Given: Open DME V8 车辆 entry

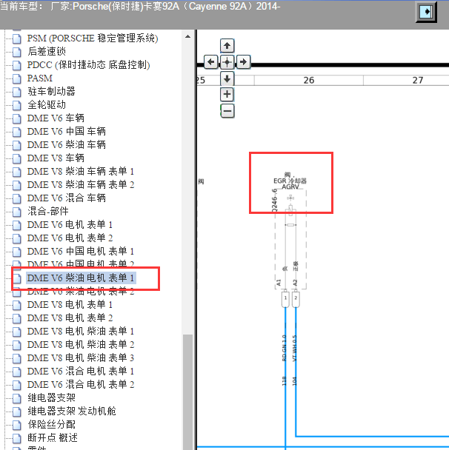Looking at the screenshot, I should tap(56, 158).
